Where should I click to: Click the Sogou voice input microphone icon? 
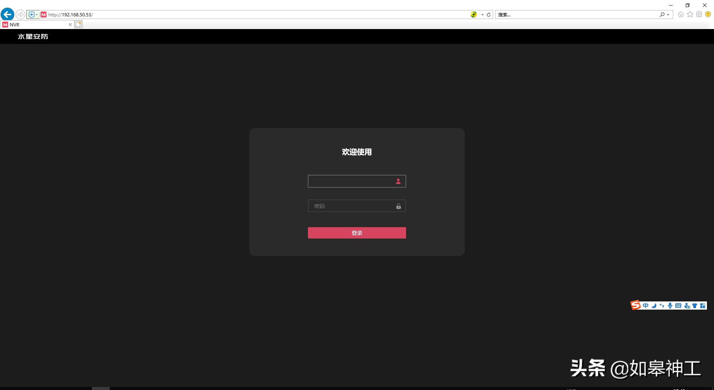(x=670, y=305)
